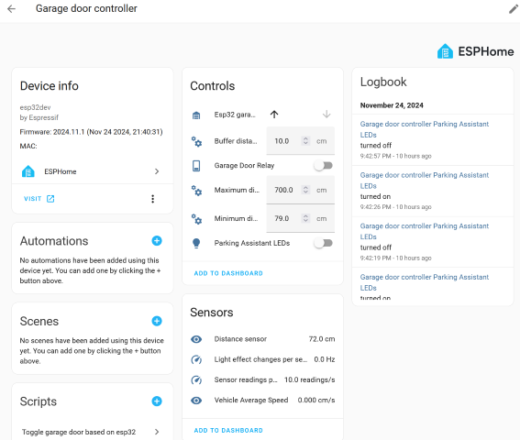The image size is (520, 440).
Task: Open logbook entry link at 9:42:19 PM
Action: point(425,231)
